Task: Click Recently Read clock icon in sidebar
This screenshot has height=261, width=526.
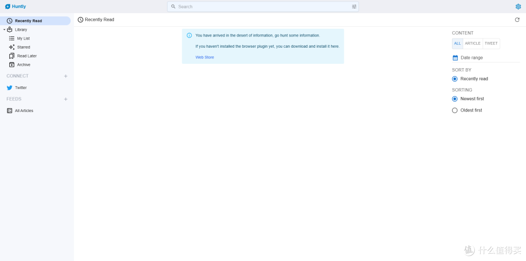Action: point(9,21)
